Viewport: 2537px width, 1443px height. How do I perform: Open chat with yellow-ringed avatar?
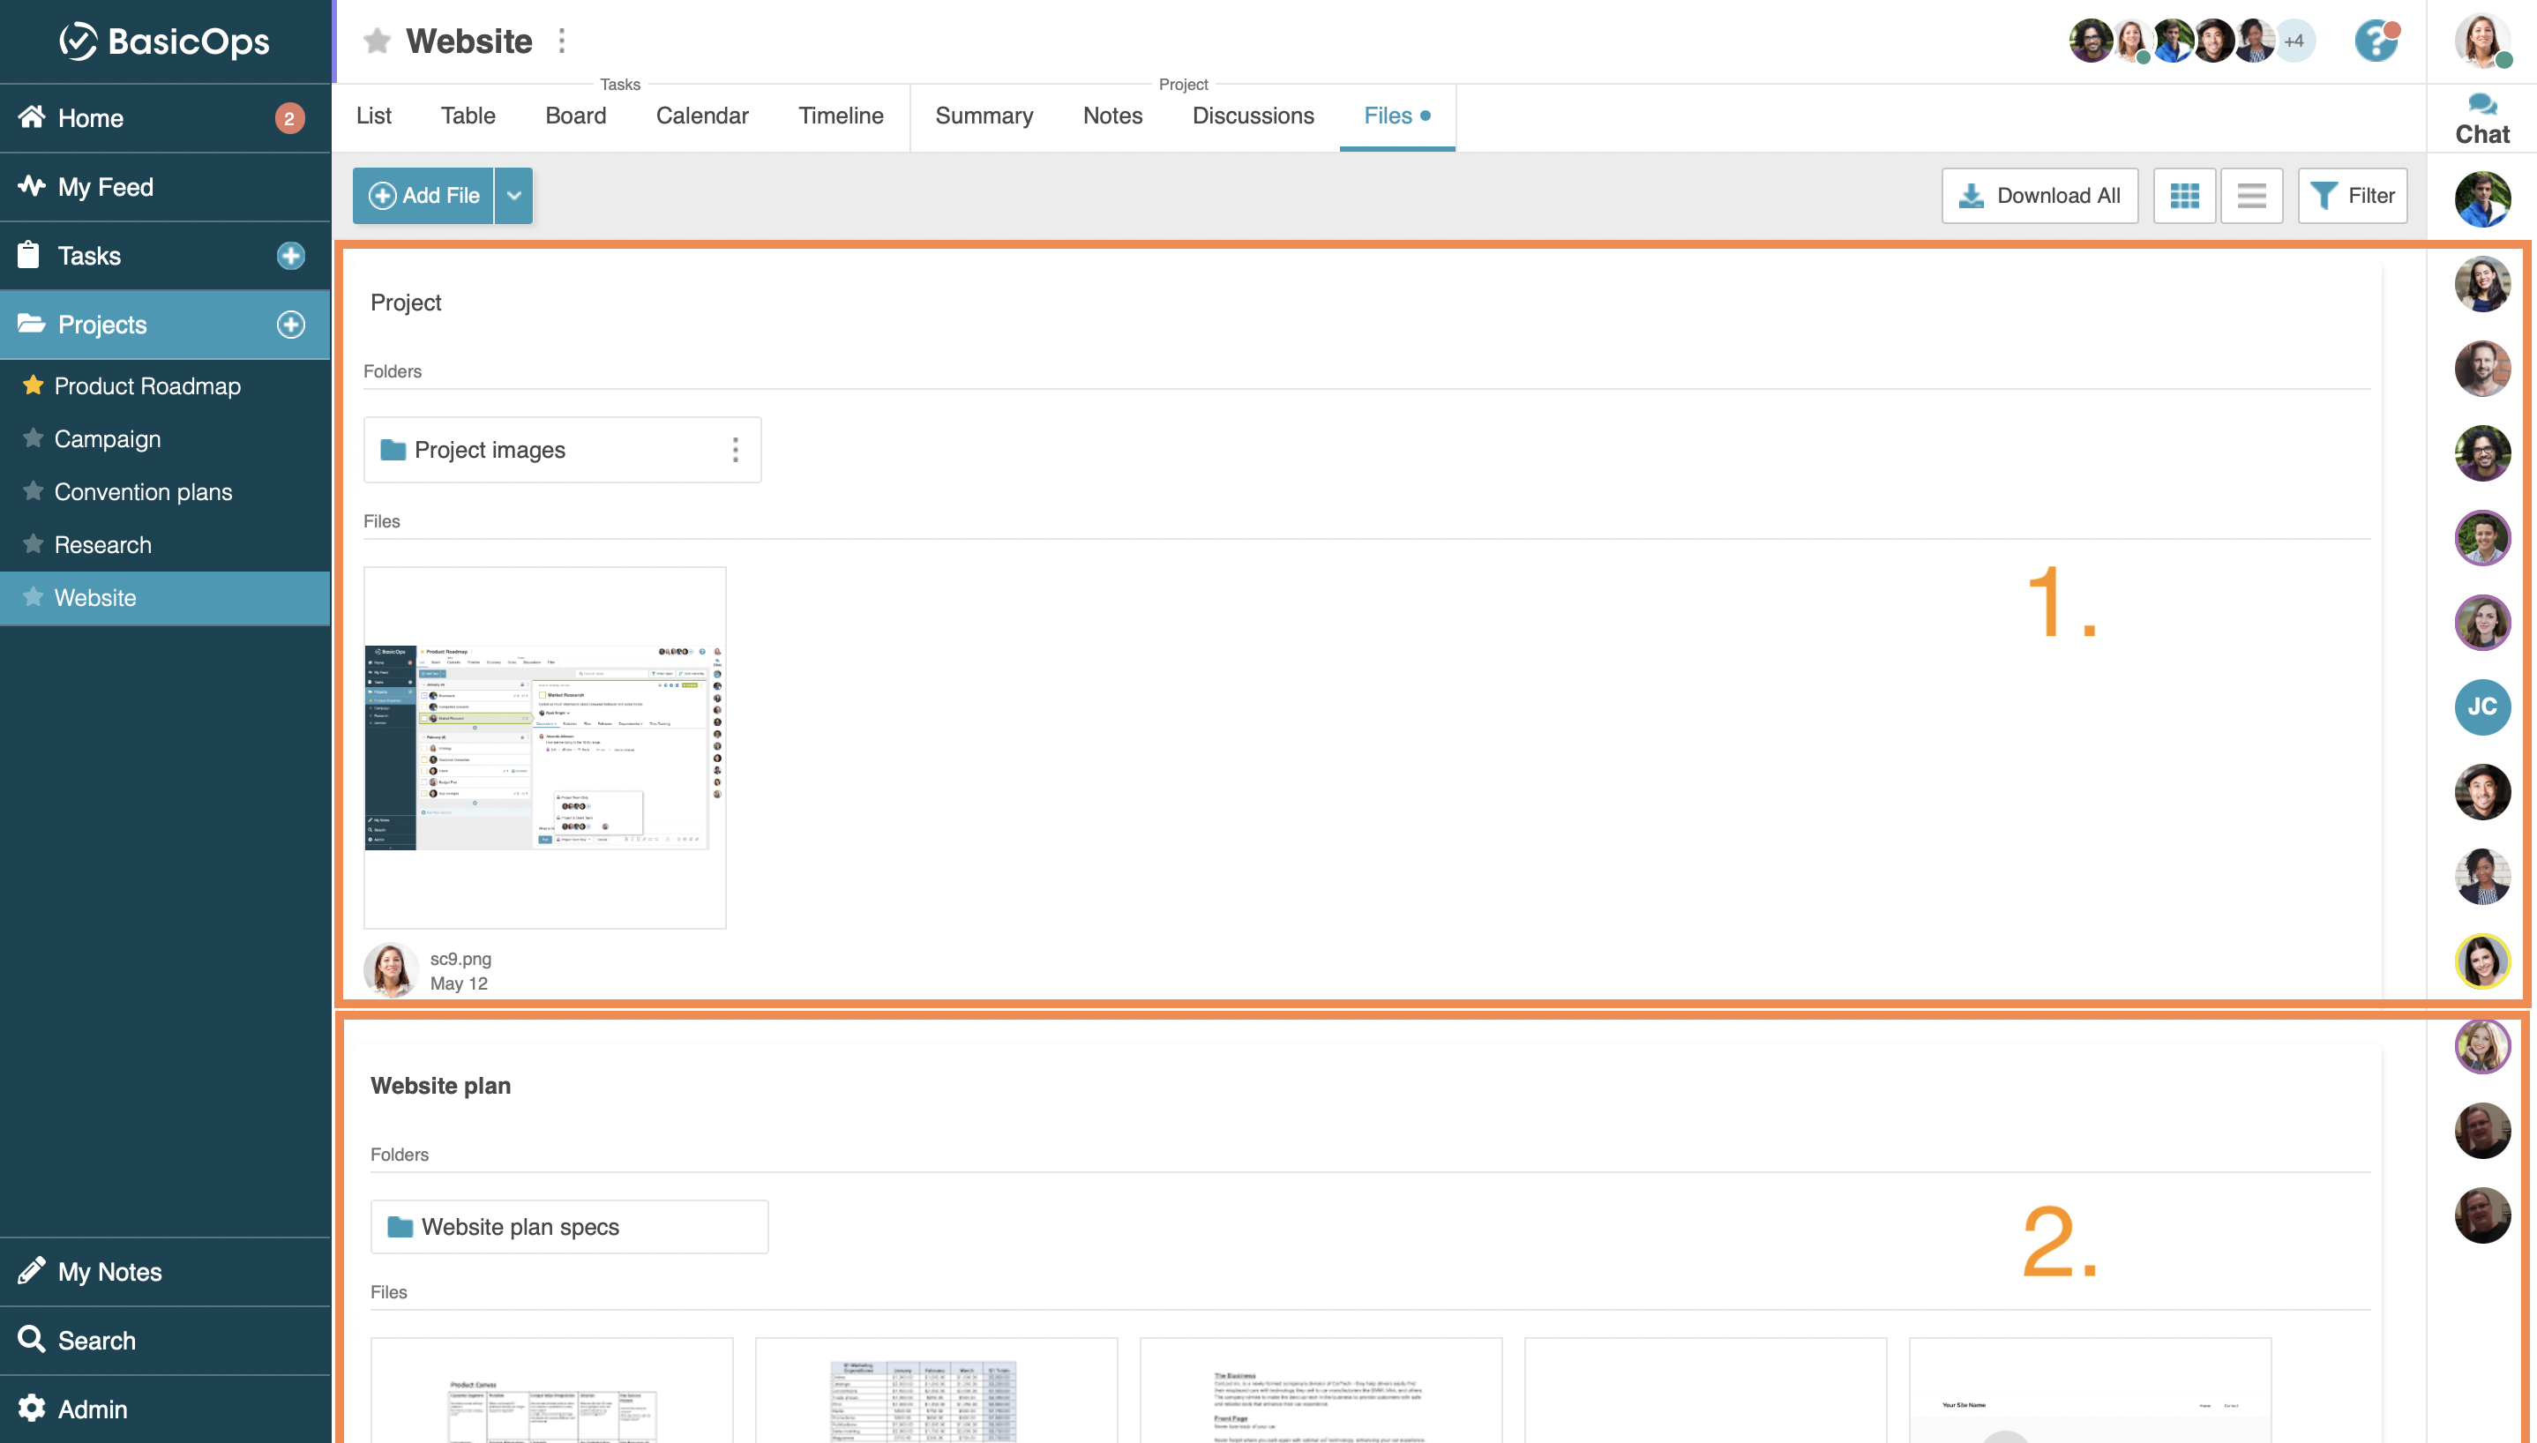[2482, 961]
